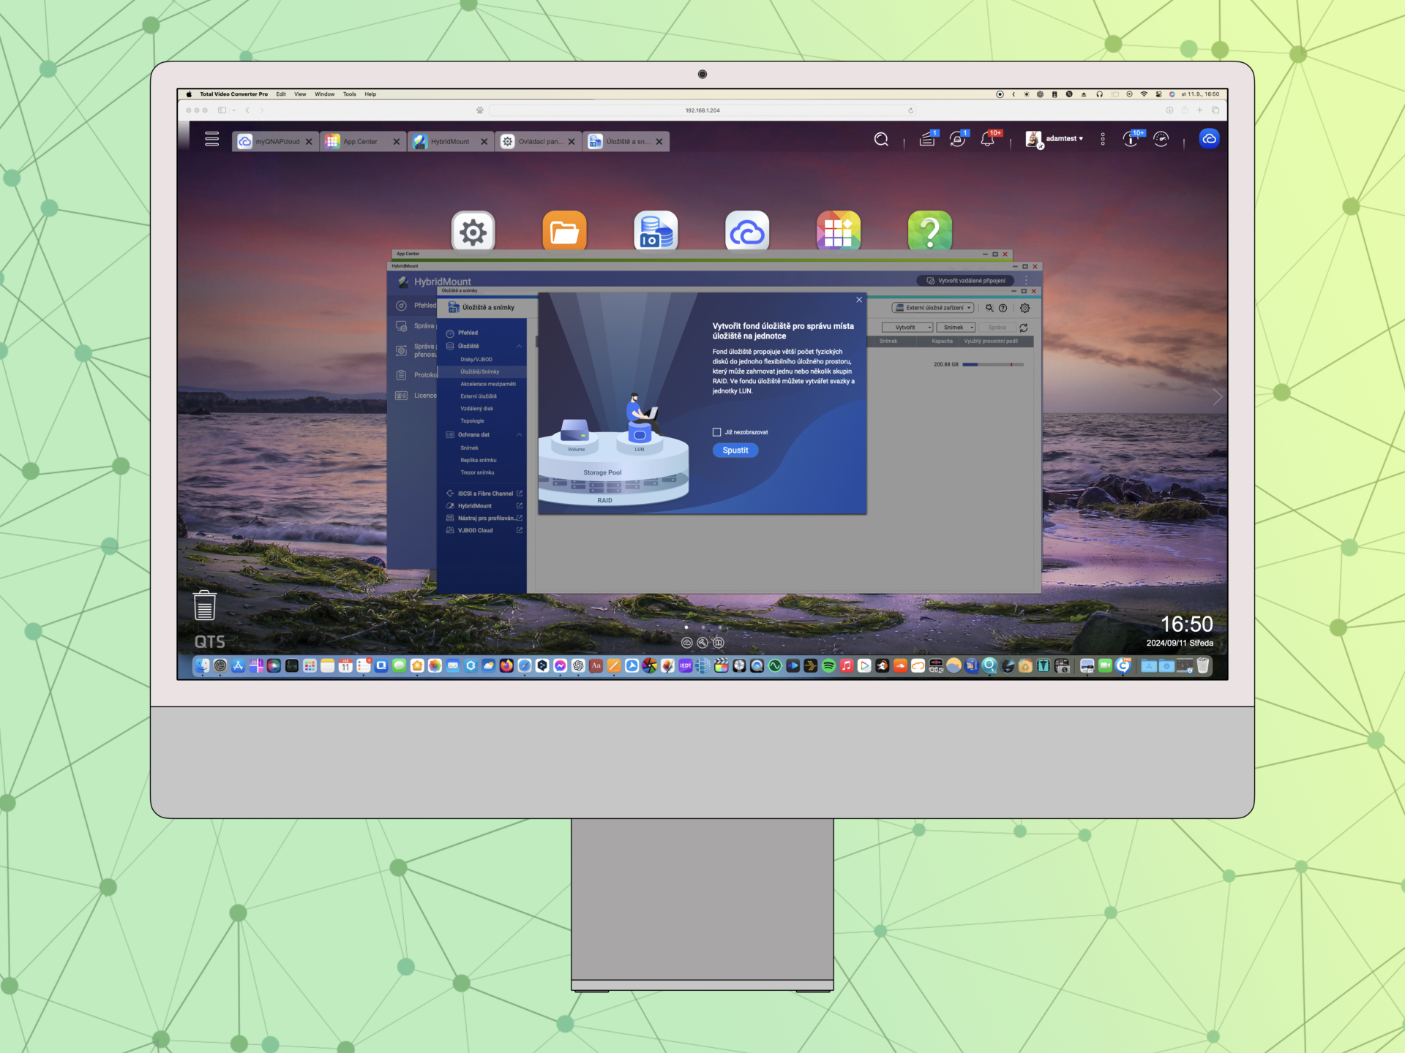Click the browser address field 192.168.1.204

click(x=702, y=110)
